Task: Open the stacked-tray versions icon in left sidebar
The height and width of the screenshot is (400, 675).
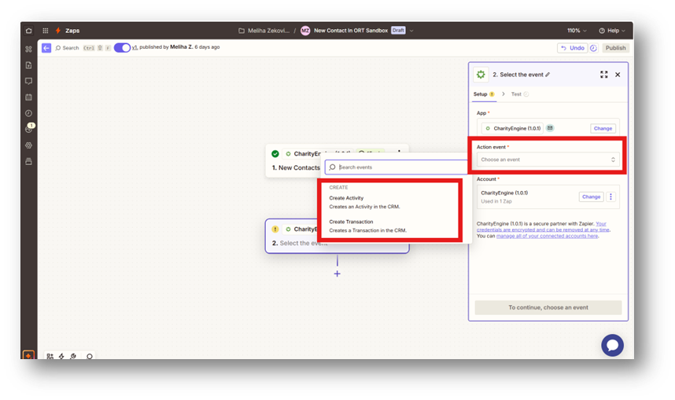Action: 29,161
